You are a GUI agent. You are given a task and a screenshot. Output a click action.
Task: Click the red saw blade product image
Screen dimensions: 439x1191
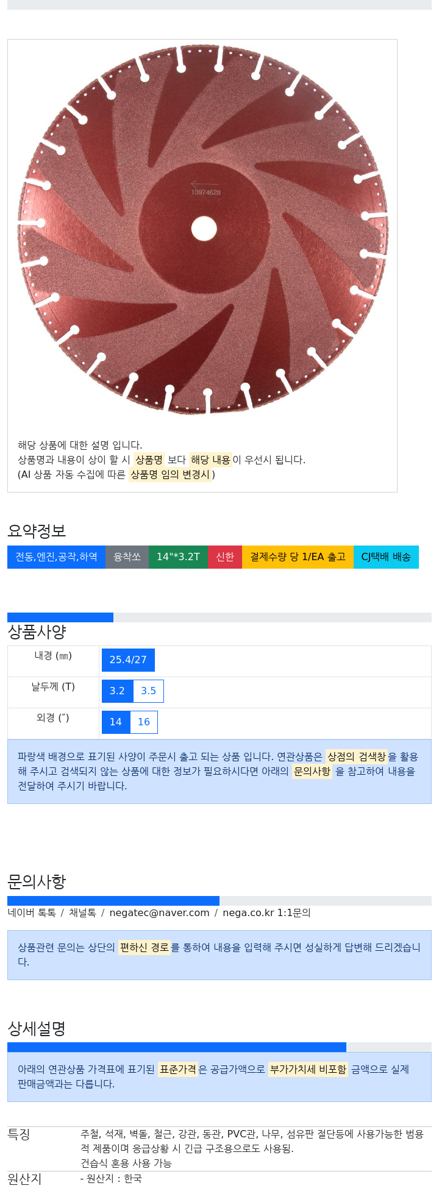pyautogui.click(x=202, y=230)
